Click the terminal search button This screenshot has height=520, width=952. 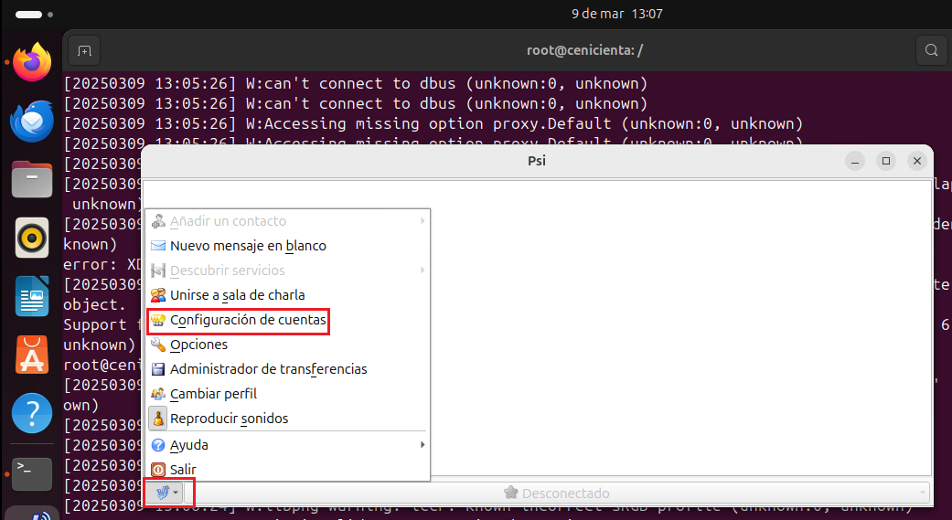click(931, 50)
